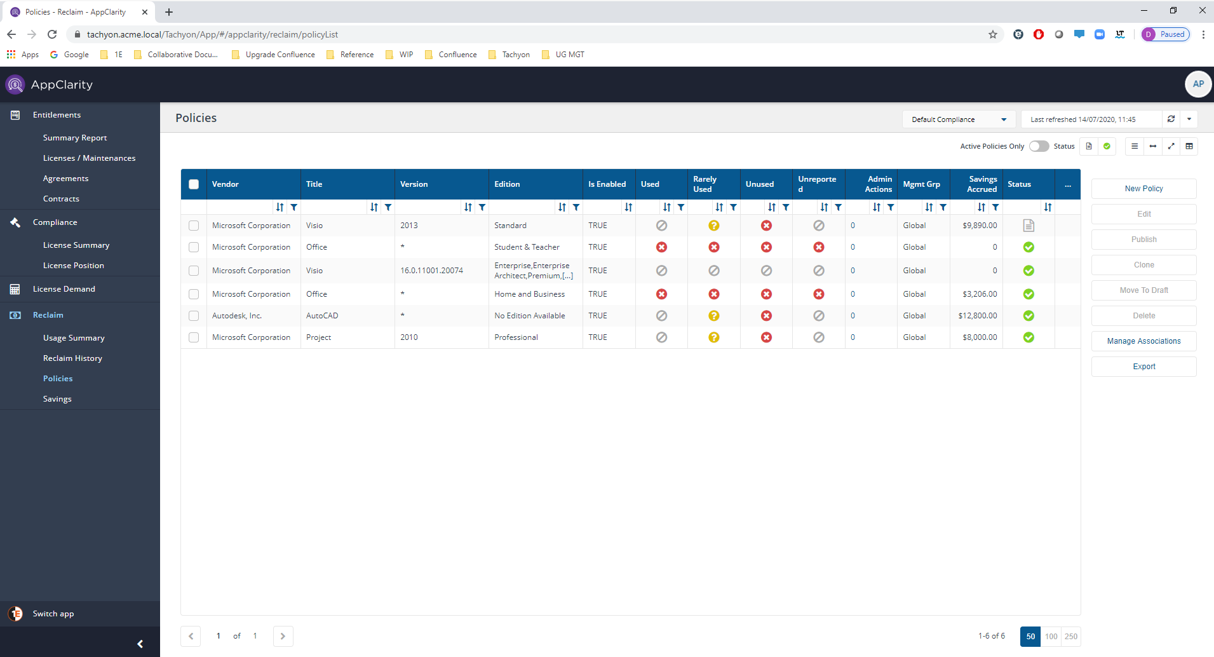Open the refresh options dropdown arrow
This screenshot has width=1214, height=657.
tap(1189, 119)
